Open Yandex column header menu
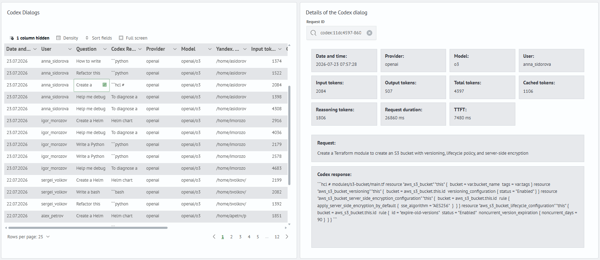 point(245,49)
